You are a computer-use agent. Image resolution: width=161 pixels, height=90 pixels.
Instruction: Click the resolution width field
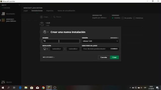56,49
